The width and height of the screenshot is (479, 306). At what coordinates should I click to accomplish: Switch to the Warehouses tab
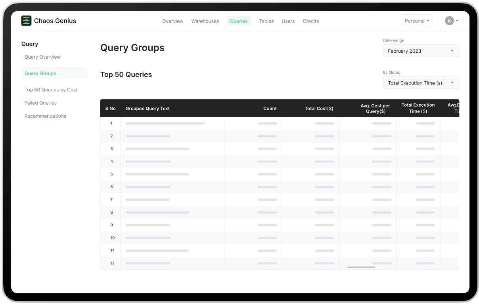tap(205, 21)
